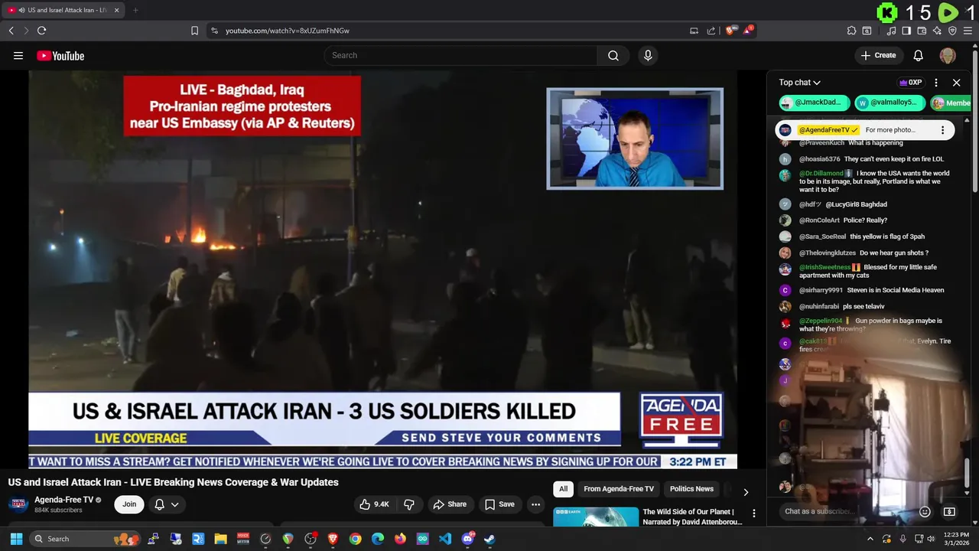Submit search with magnifier button
Image resolution: width=979 pixels, height=551 pixels.
point(613,55)
